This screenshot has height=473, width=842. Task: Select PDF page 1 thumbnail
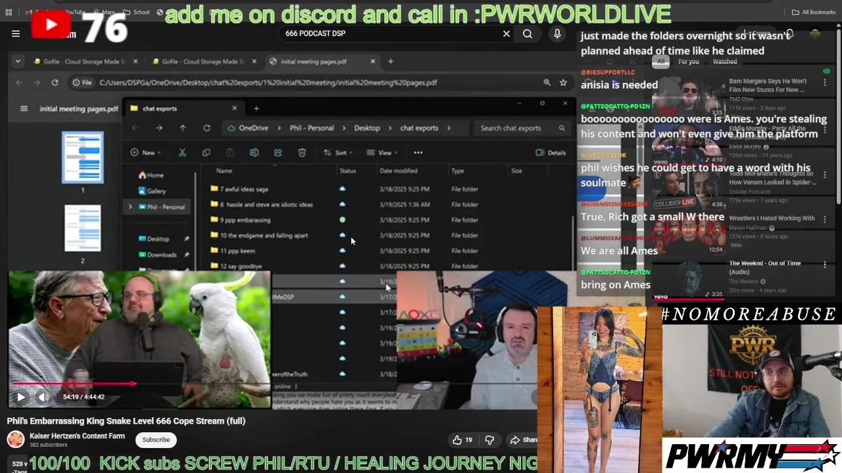pyautogui.click(x=82, y=158)
